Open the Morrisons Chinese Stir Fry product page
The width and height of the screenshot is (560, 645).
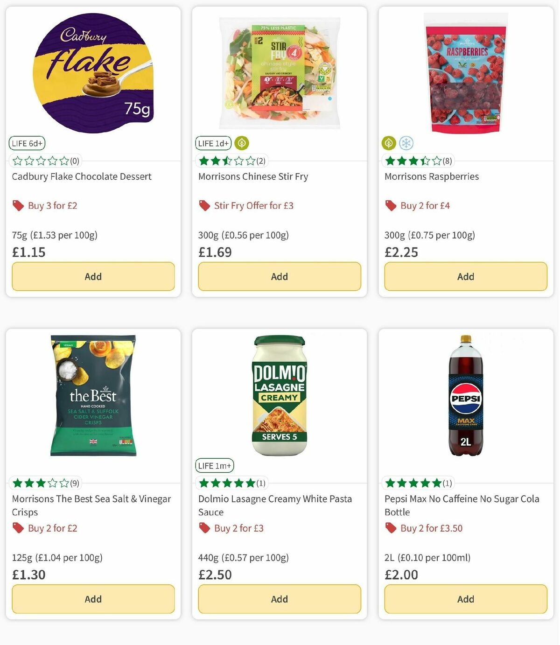(x=253, y=176)
